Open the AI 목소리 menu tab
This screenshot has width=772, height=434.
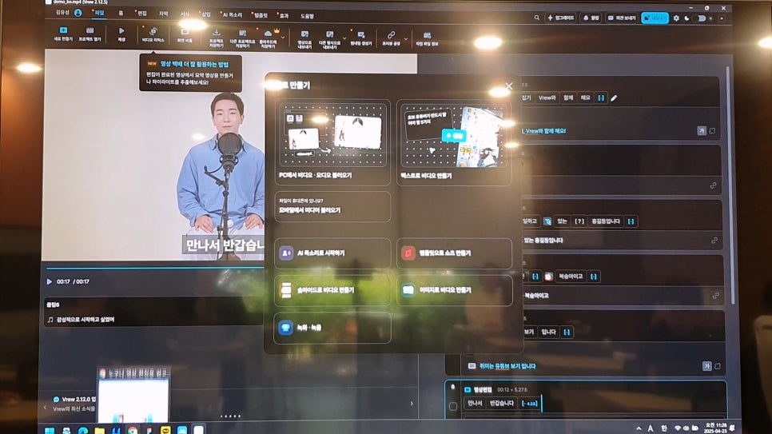pyautogui.click(x=233, y=14)
